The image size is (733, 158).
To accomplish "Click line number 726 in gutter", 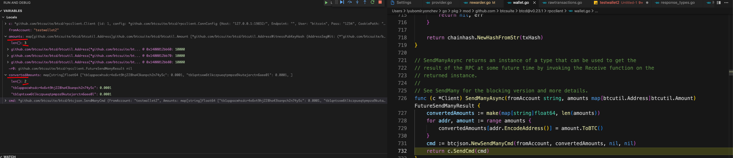I will coord(402,98).
